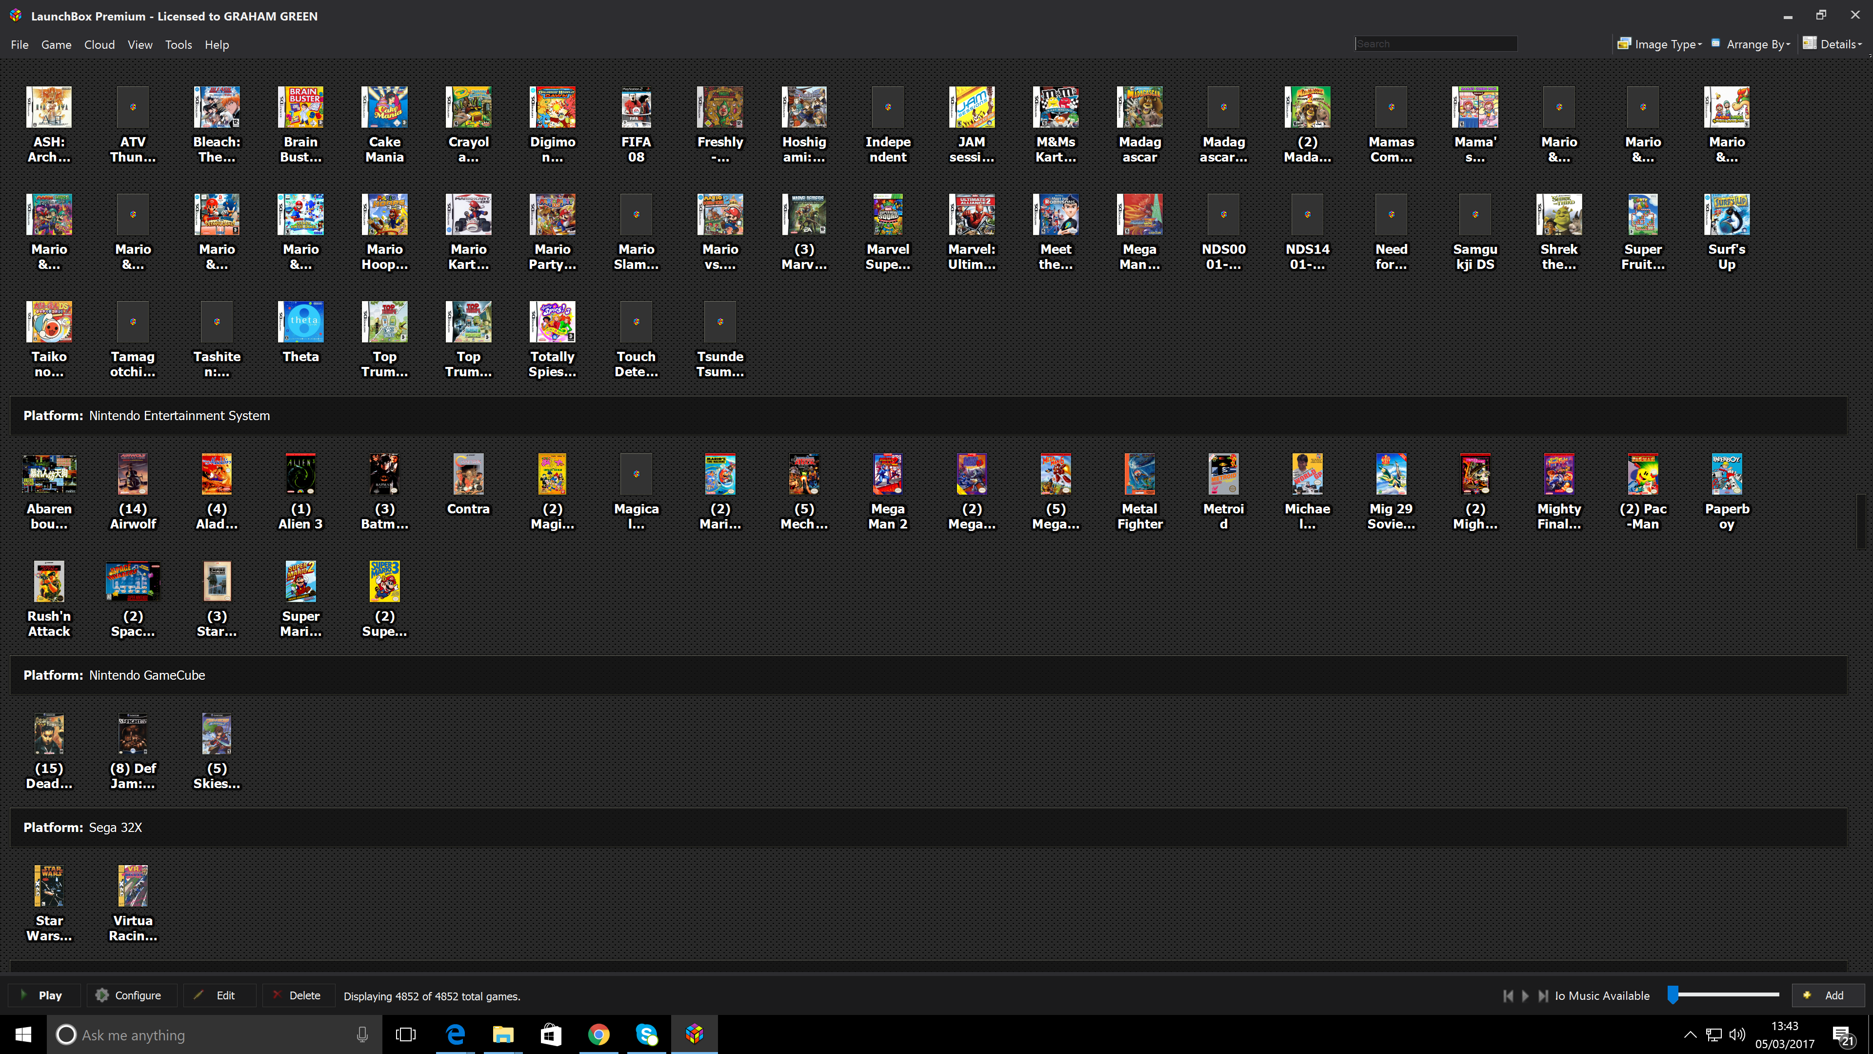Select the Mega Man 2 cover
The width and height of the screenshot is (1873, 1054).
pos(888,473)
